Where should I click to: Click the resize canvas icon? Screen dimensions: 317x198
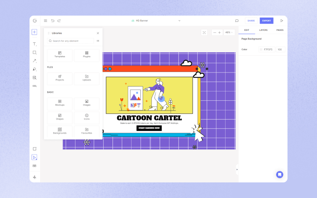pyautogui.click(x=35, y=149)
